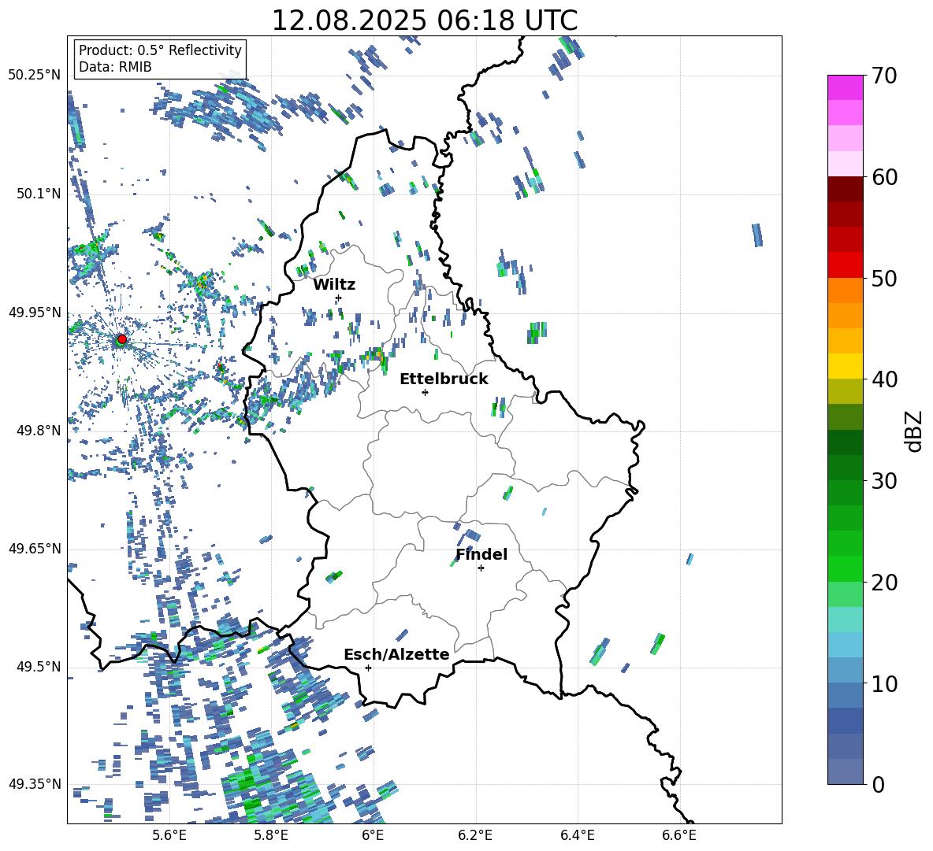This screenshot has width=933, height=851.
Task: Click the 'dBZ' colorbar label
Action: [x=913, y=431]
